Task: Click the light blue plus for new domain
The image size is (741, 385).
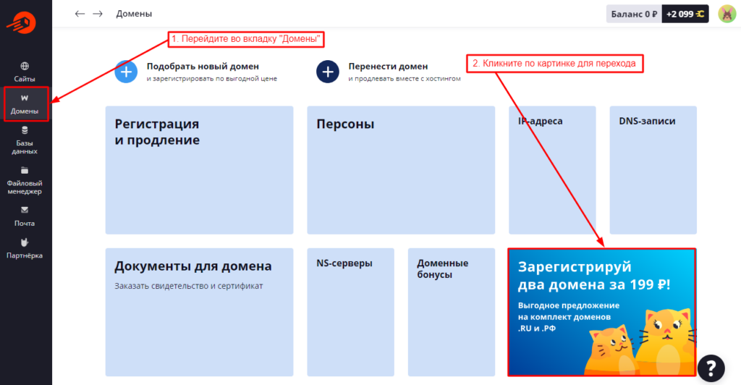Action: 126,72
